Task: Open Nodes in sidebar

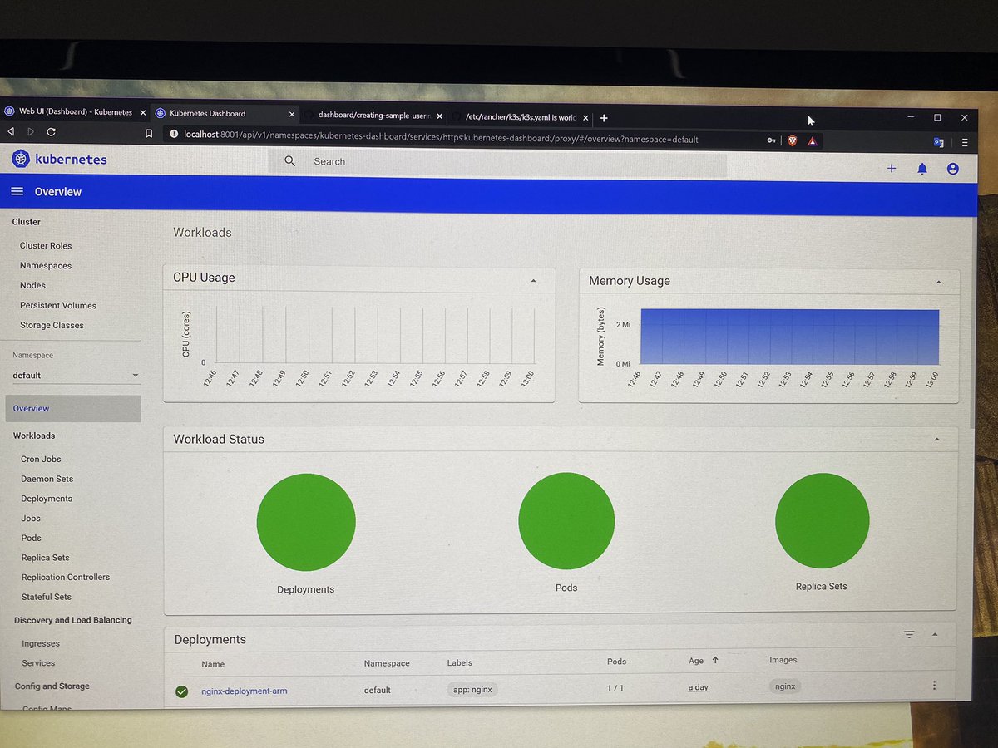Action: pyautogui.click(x=32, y=286)
